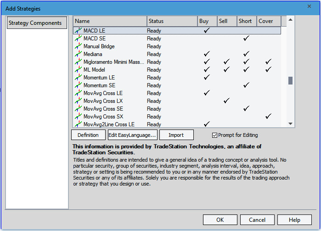Click the Sell column header
This screenshot has width=321, height=231.
pyautogui.click(x=227, y=21)
